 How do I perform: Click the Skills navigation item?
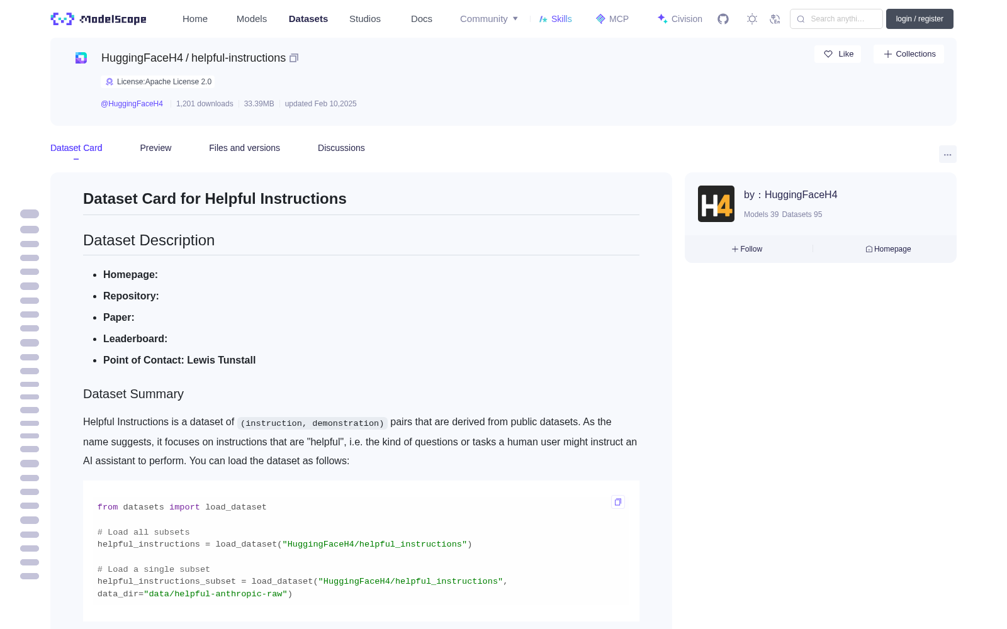coord(555,19)
